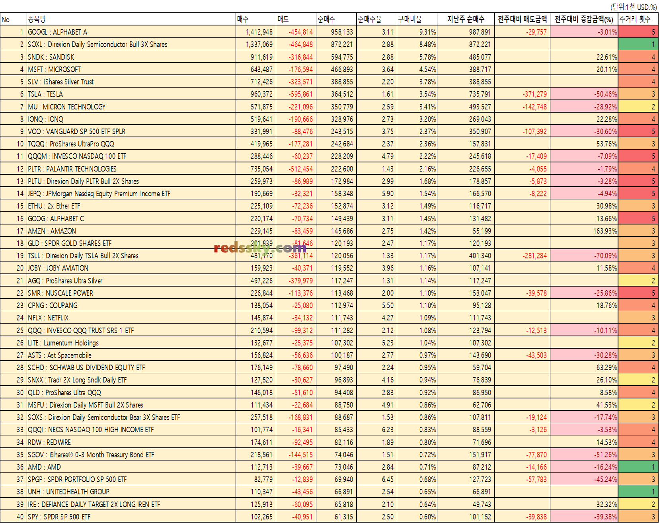Image resolution: width=659 pixels, height=523 pixels.
Task: Select the JOBY : JOBY AVIATION cell
Action: (131, 268)
